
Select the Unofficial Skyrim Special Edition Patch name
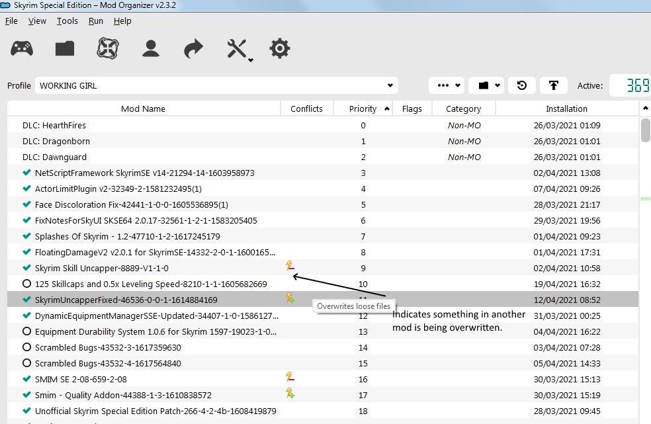coord(155,411)
